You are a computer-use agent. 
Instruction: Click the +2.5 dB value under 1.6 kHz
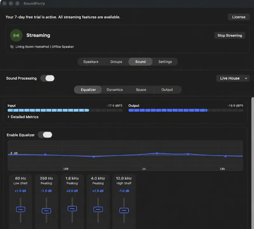(72, 191)
